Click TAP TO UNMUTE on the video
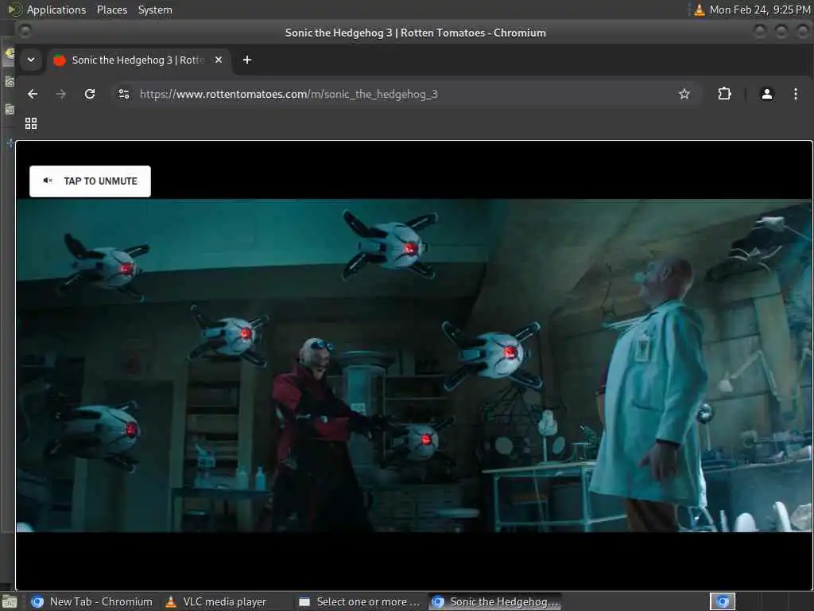 tap(90, 181)
